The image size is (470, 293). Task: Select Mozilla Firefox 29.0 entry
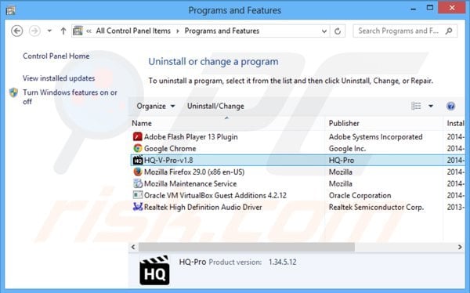point(194,172)
